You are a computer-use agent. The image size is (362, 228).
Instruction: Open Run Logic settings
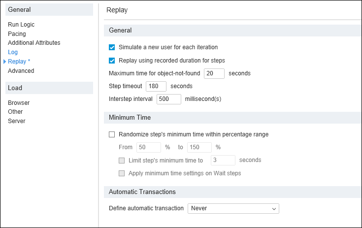[x=21, y=25]
